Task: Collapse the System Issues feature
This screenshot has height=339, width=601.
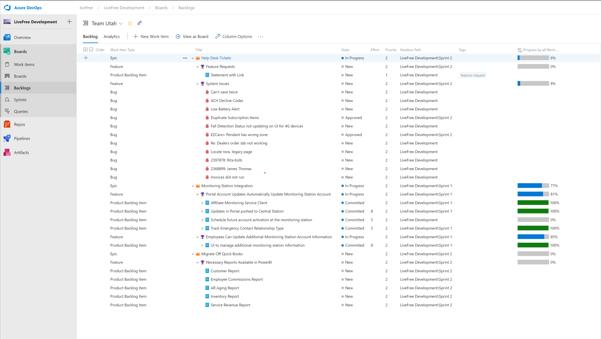Action: (x=197, y=84)
